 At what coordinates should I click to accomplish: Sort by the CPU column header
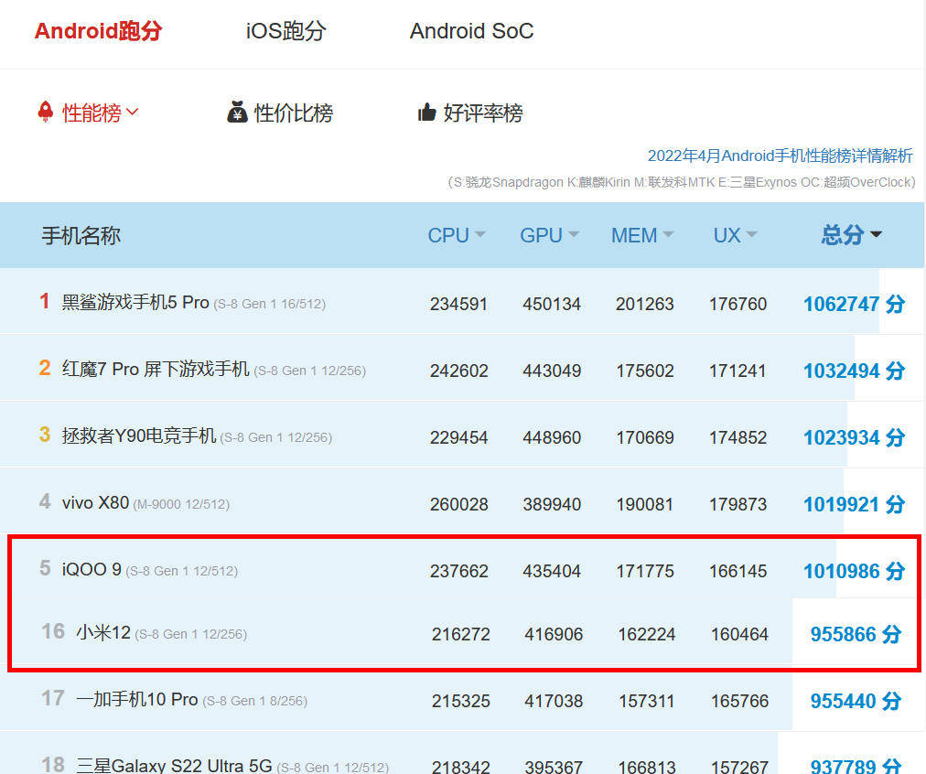(x=448, y=235)
